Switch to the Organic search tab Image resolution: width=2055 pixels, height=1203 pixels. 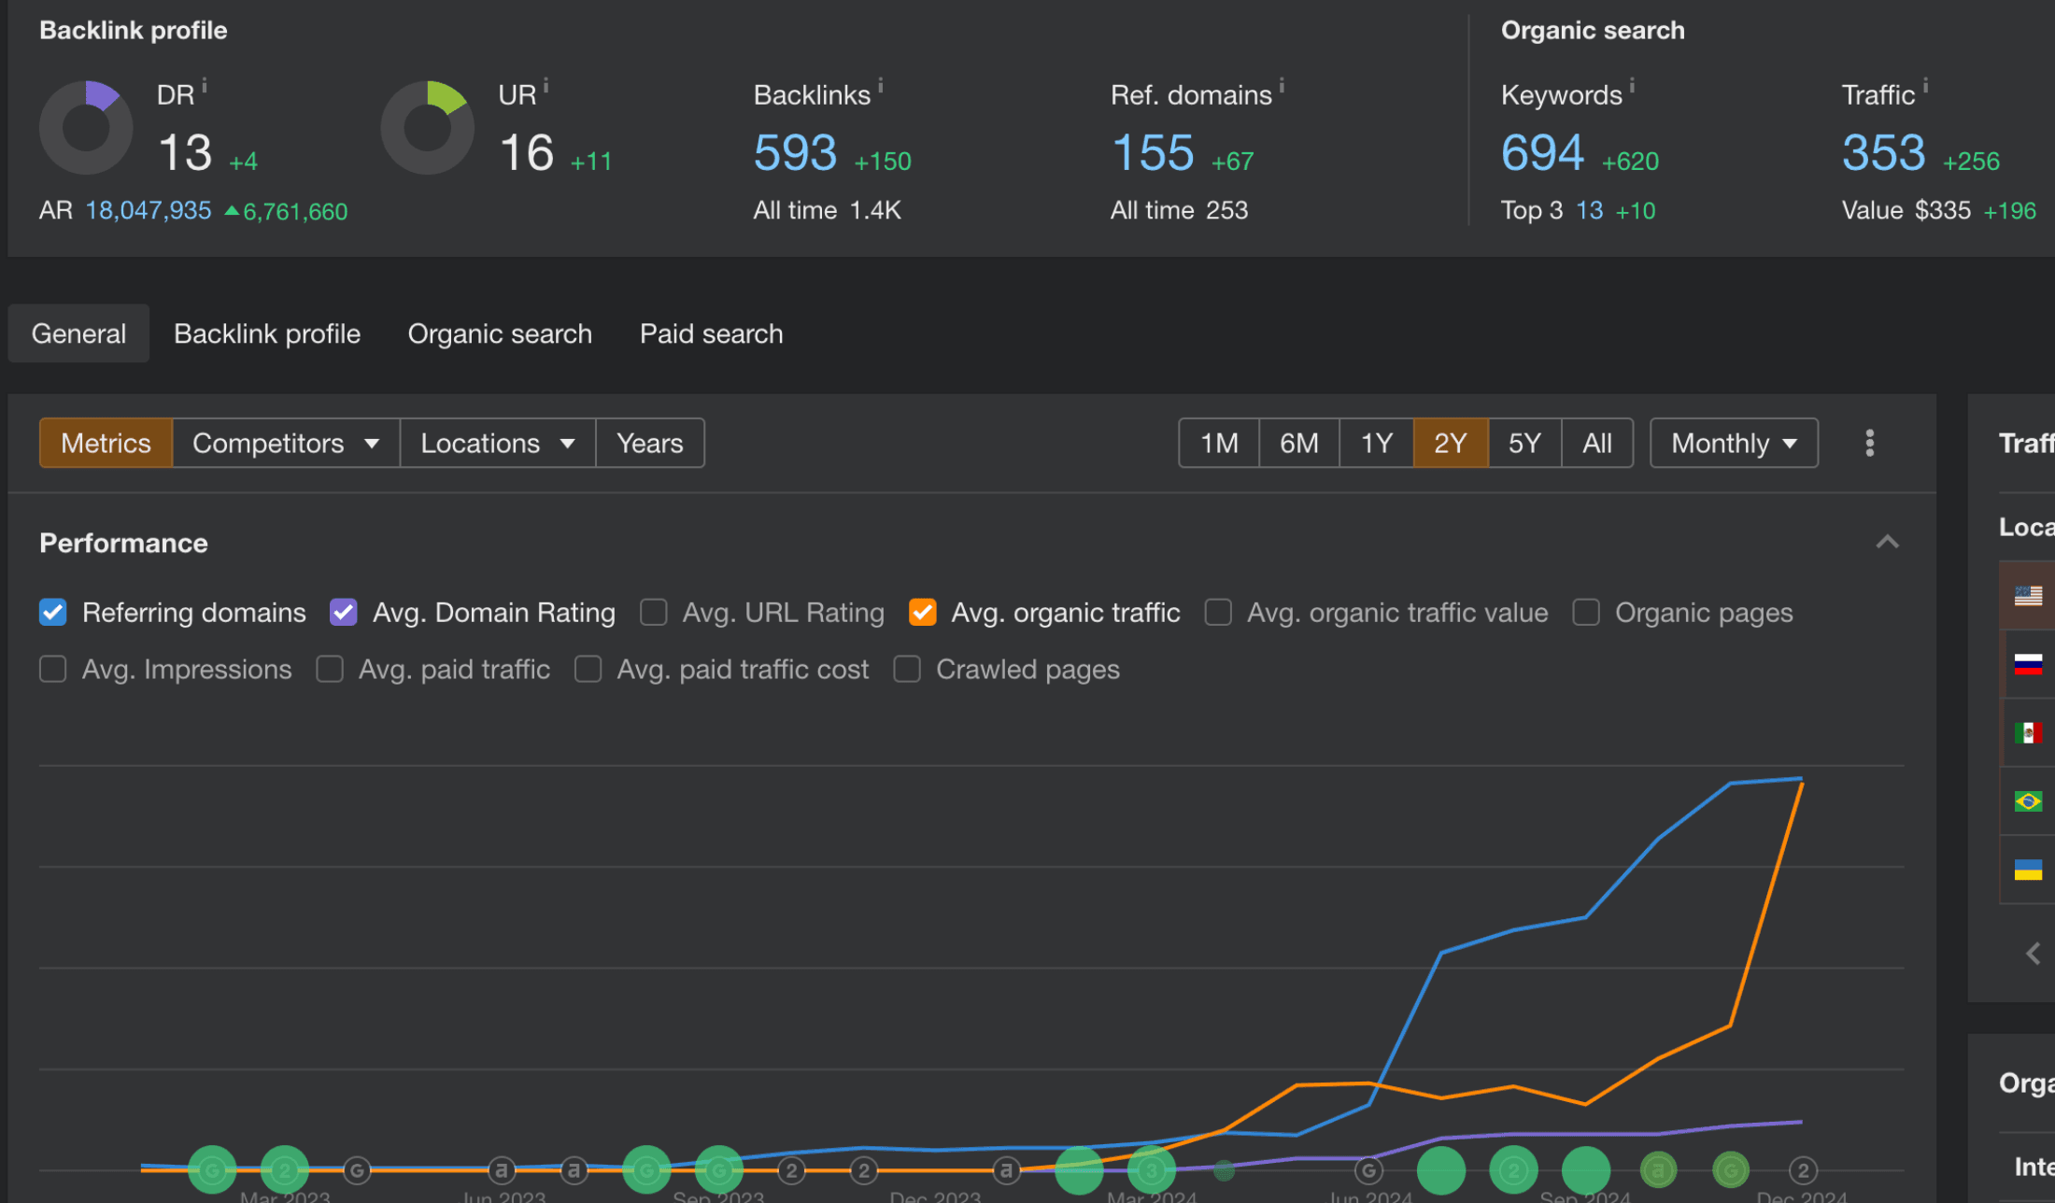(500, 333)
